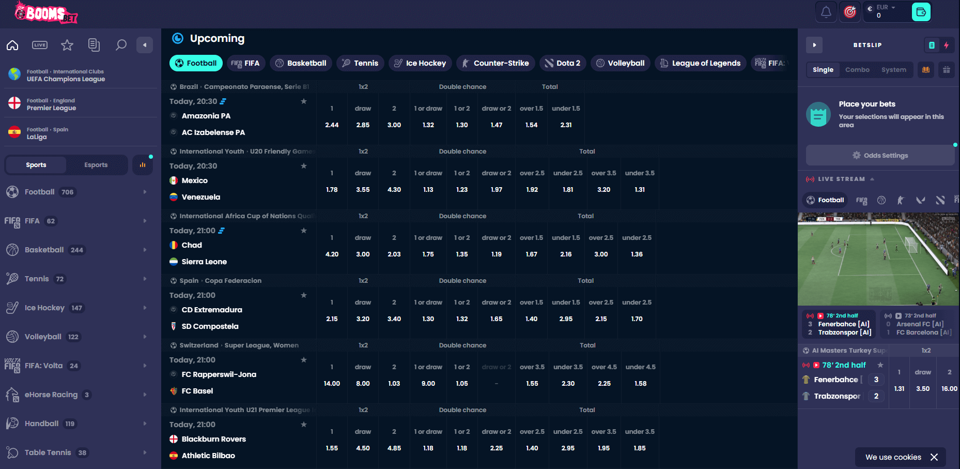Open favorites star in sidebar toolbar
This screenshot has height=469, width=960.
(67, 45)
